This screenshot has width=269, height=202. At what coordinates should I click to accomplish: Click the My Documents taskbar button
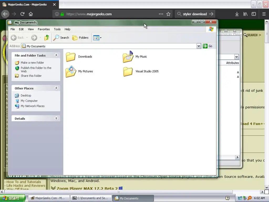[x=133, y=198]
